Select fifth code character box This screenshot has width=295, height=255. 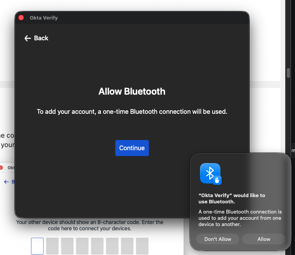(97, 246)
